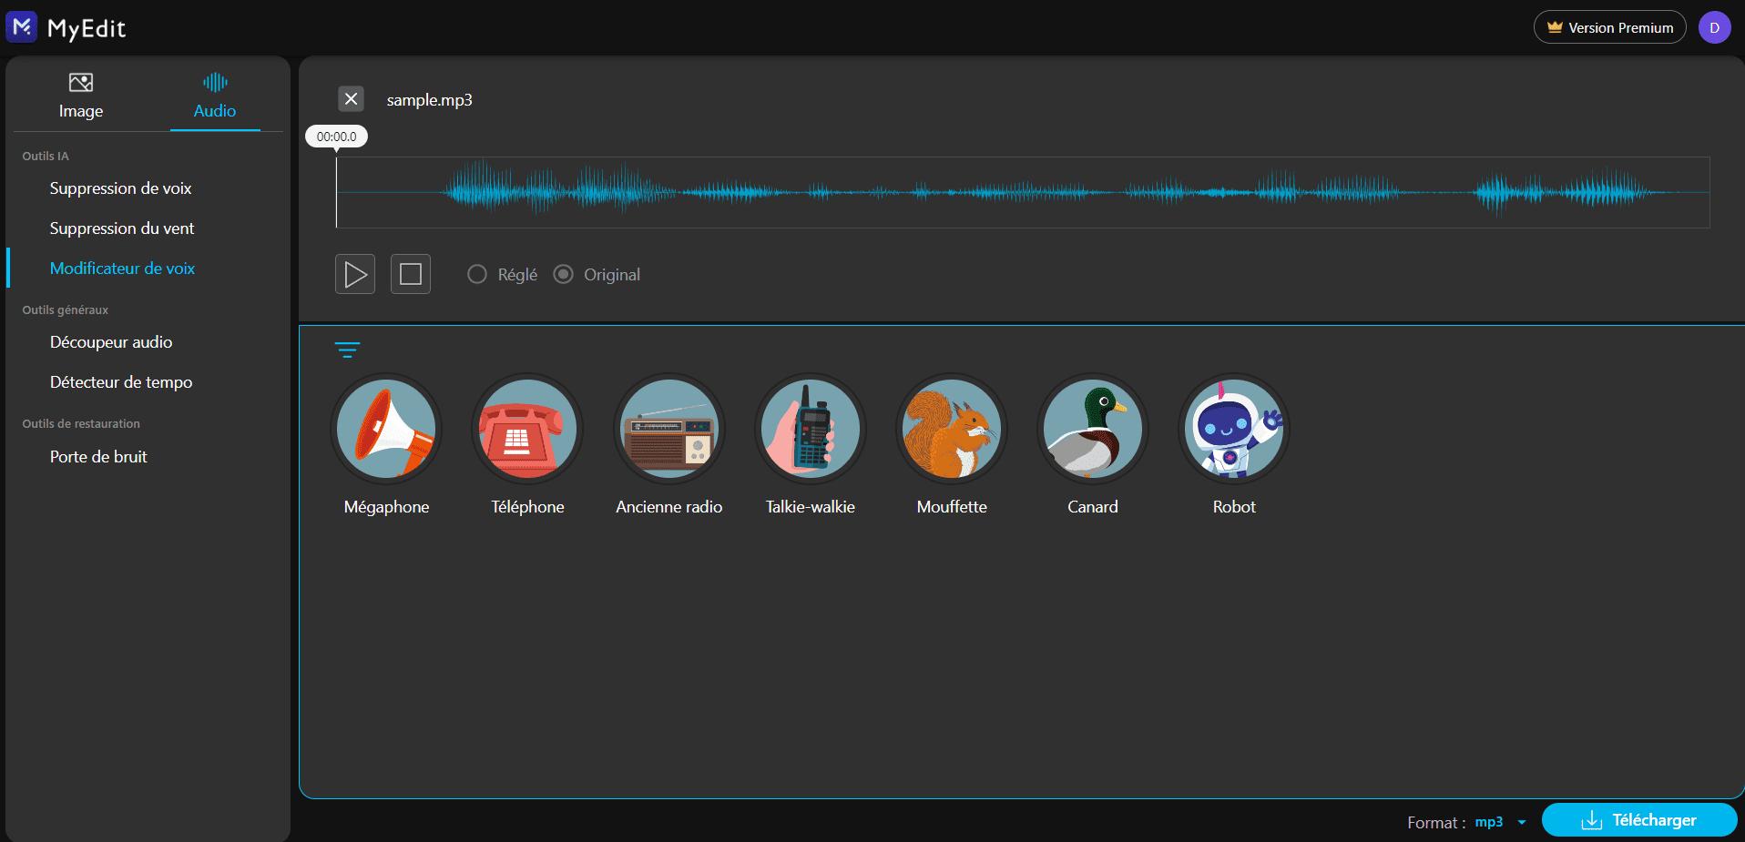This screenshot has width=1745, height=842.
Task: Choose the Ancienne radio effect
Action: tap(668, 429)
